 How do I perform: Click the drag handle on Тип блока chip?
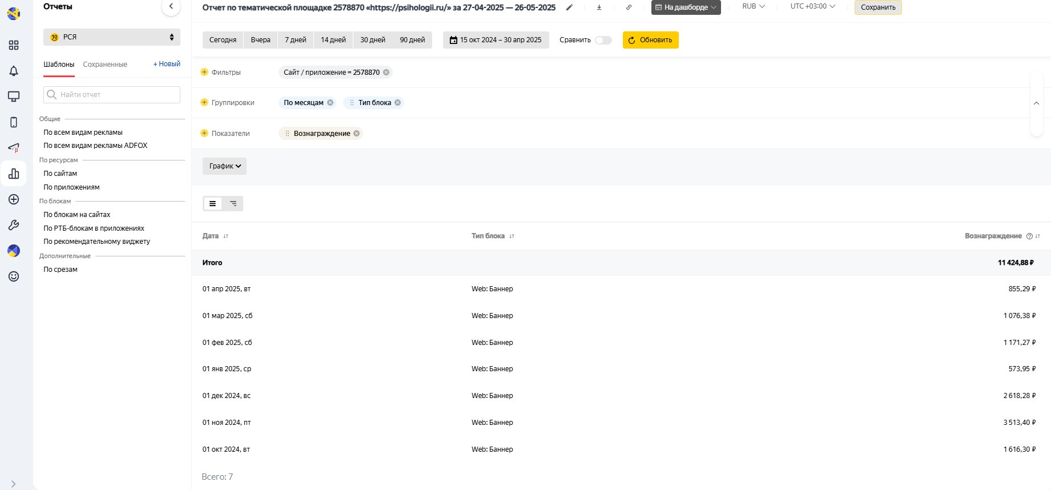pos(352,103)
